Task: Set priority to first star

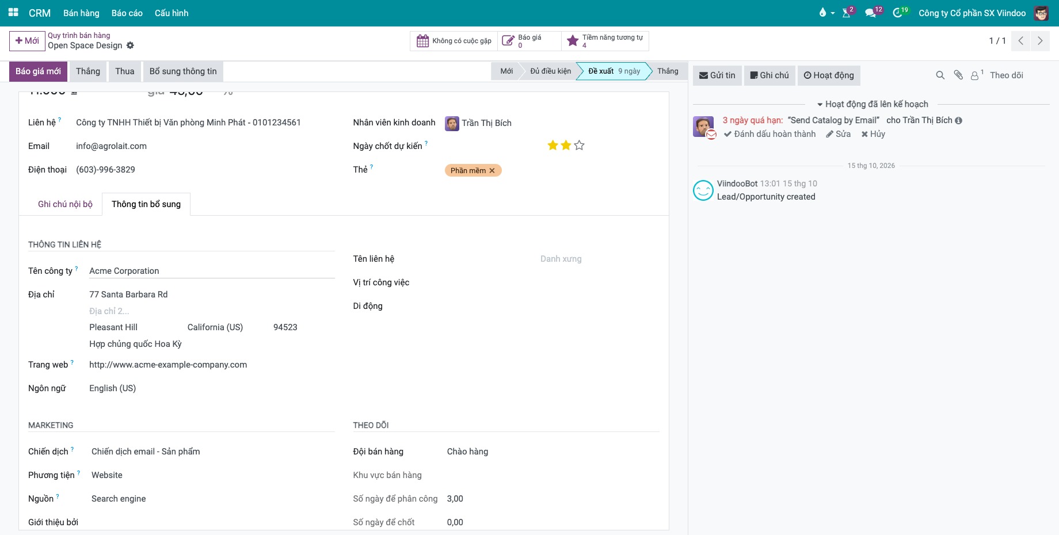Action: point(553,146)
